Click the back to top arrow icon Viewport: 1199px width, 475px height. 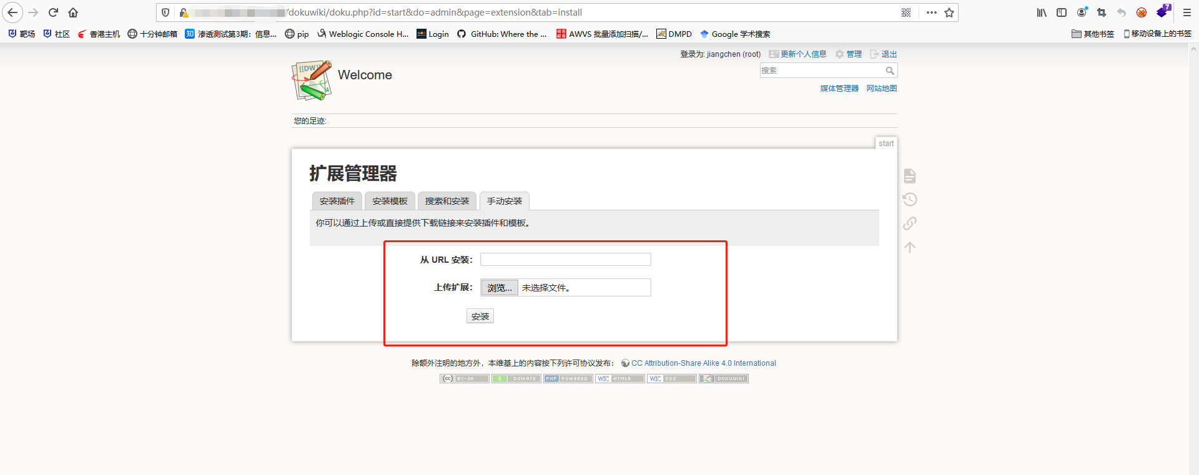(x=910, y=247)
